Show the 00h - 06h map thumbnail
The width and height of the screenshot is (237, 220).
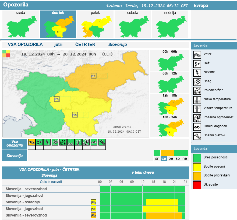click(x=169, y=62)
